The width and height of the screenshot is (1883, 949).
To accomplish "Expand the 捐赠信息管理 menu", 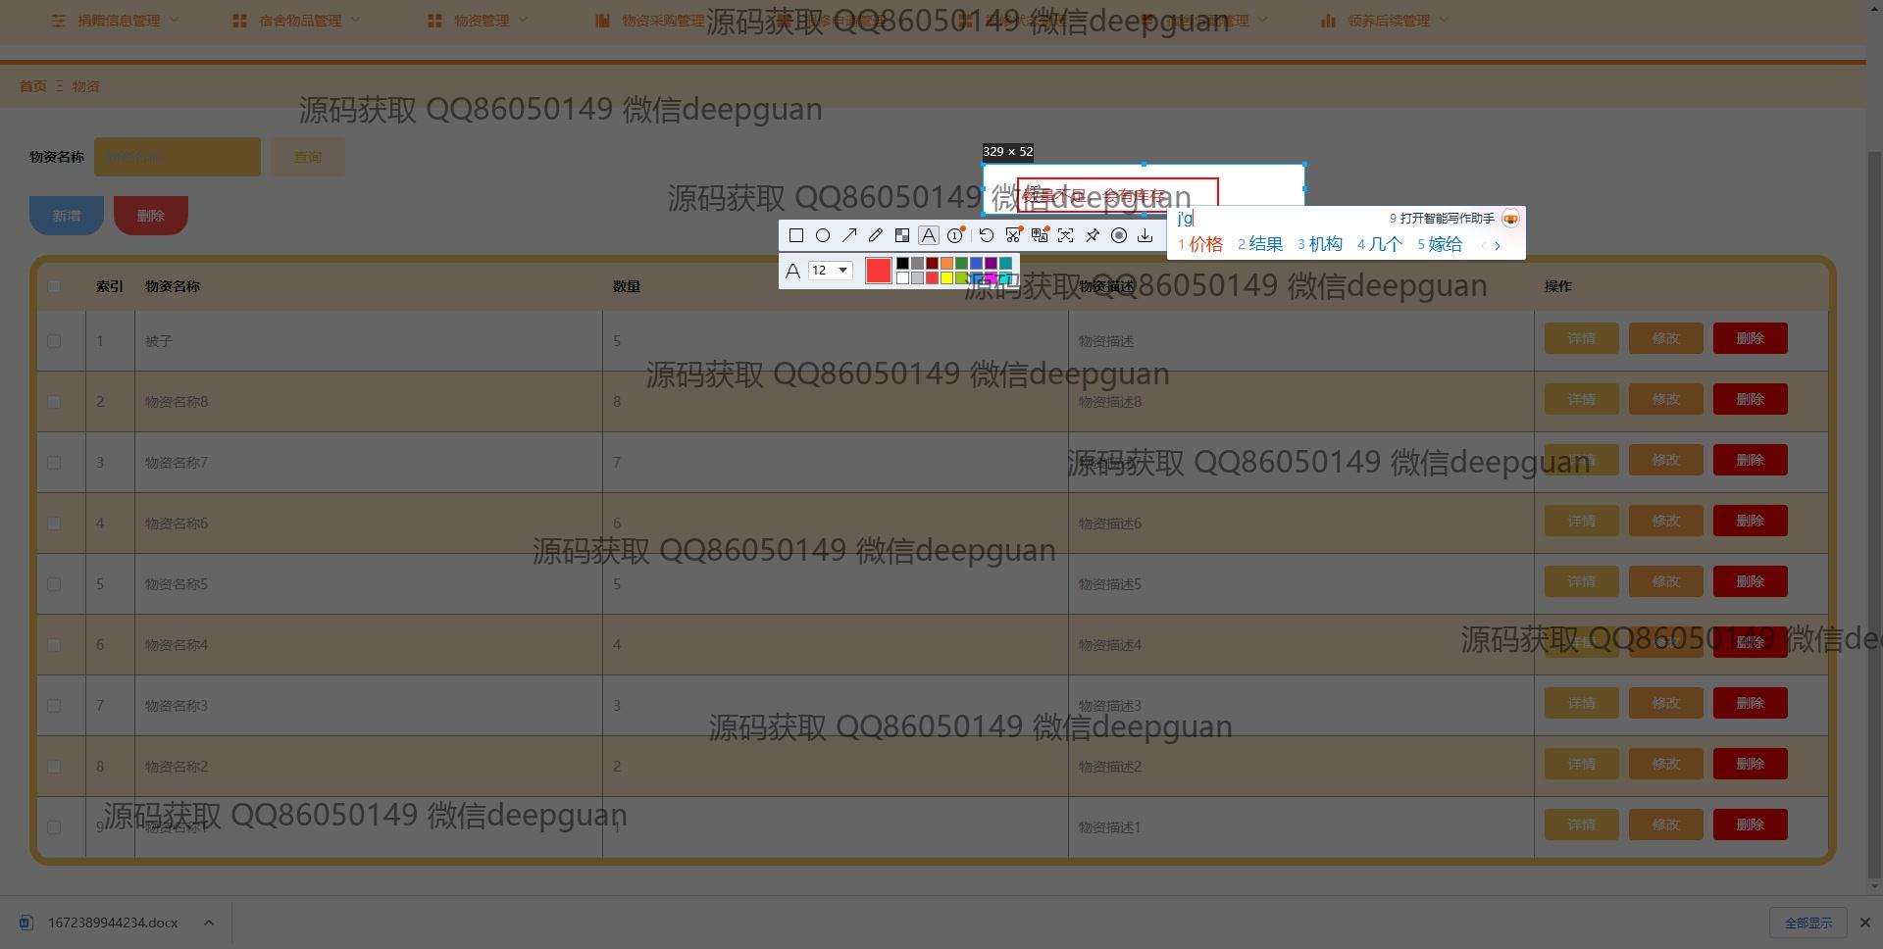I will pos(116,21).
